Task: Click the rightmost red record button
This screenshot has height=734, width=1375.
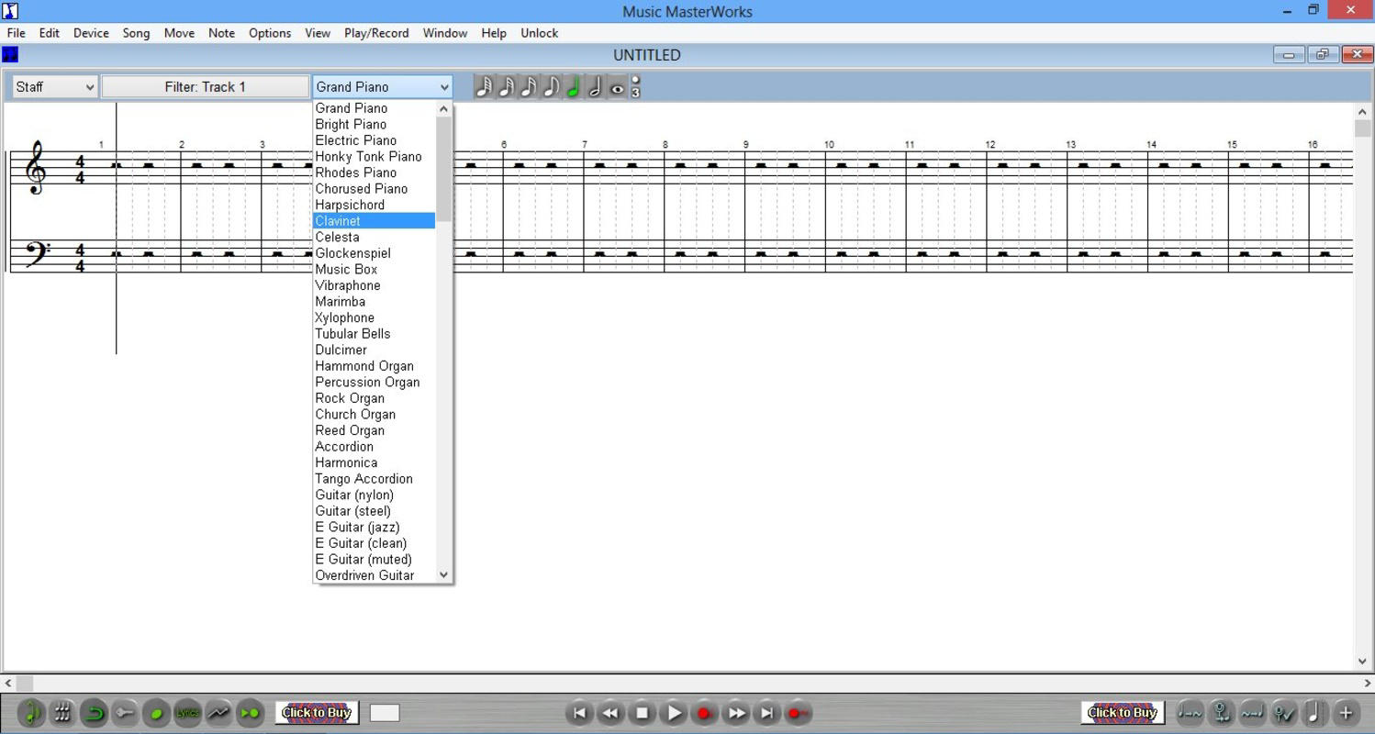Action: pos(799,713)
